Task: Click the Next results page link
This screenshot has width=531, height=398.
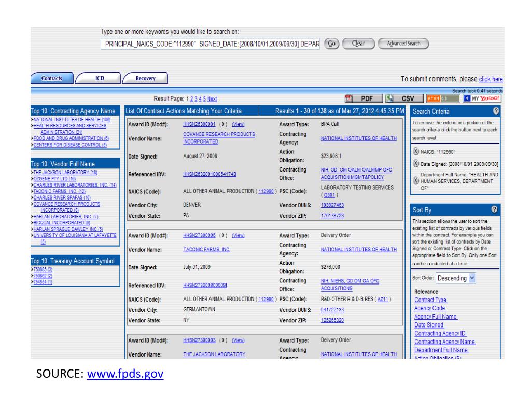Action: click(x=212, y=99)
